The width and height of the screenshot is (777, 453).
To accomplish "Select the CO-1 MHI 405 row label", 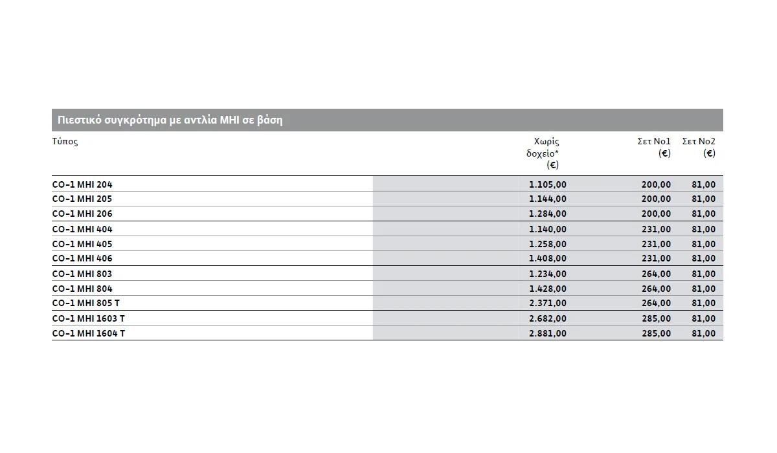I will coord(82,244).
